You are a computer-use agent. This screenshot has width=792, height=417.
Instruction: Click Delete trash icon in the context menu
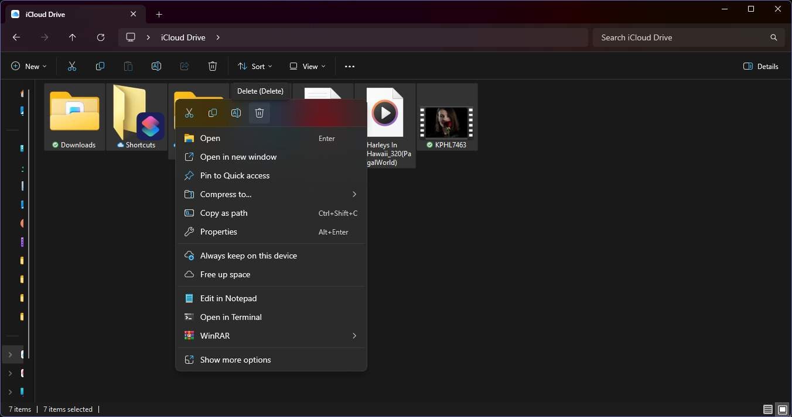pos(260,113)
